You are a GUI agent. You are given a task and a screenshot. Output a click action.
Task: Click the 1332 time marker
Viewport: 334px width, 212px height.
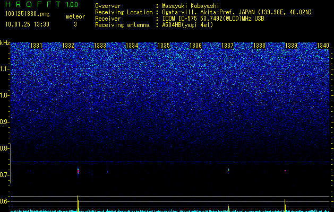pyautogui.click(x=68, y=46)
